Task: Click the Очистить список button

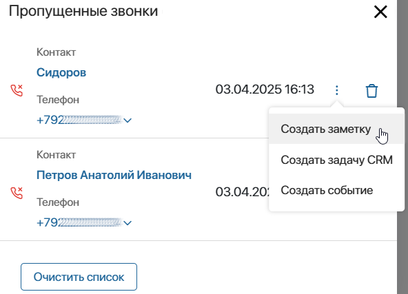Action: [79, 277]
